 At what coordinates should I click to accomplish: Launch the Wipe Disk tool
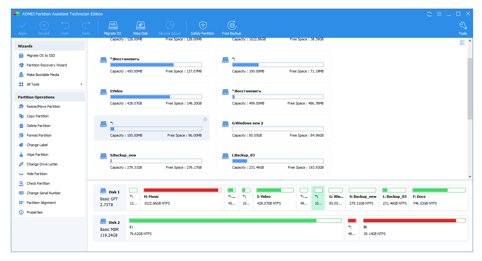[x=141, y=28]
